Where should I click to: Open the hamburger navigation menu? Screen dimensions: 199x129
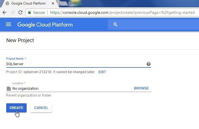coord(8,25)
